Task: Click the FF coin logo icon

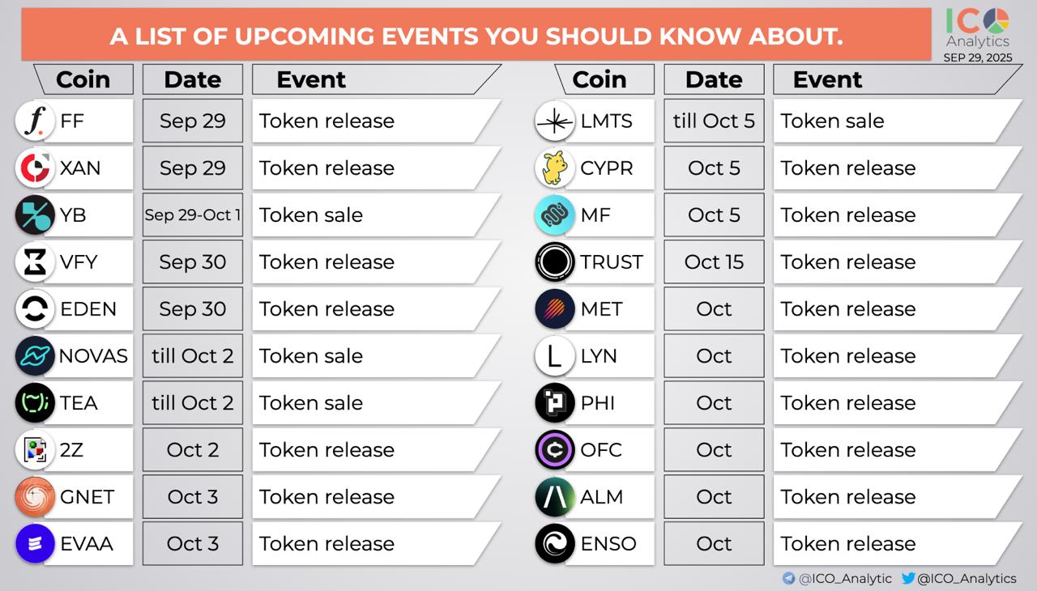Action: [x=35, y=121]
